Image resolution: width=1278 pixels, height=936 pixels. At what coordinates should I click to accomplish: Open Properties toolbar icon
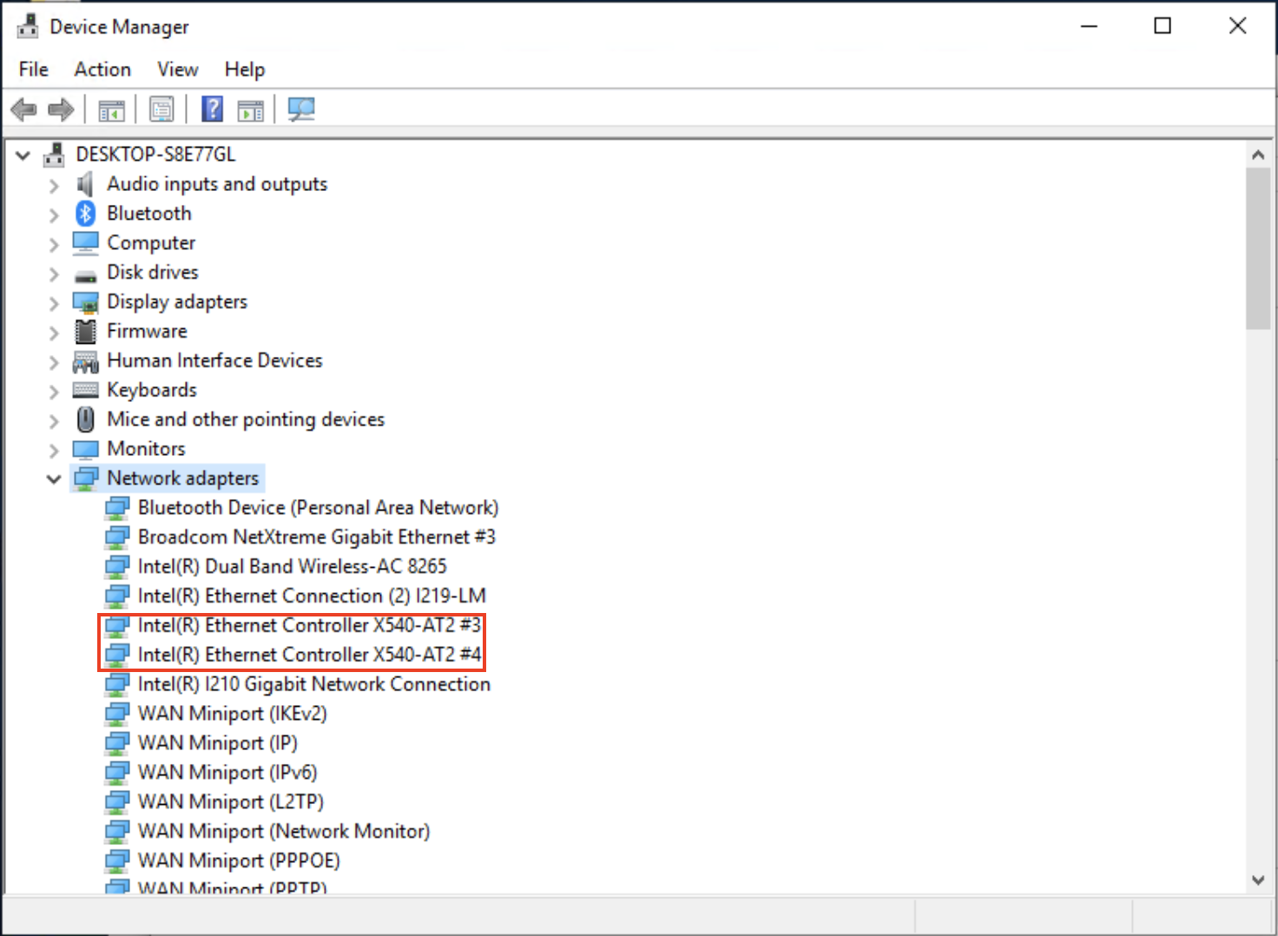(161, 110)
